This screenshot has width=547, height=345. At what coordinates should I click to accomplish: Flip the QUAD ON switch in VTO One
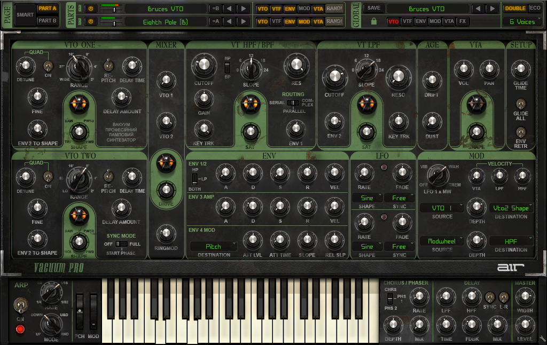[47, 67]
